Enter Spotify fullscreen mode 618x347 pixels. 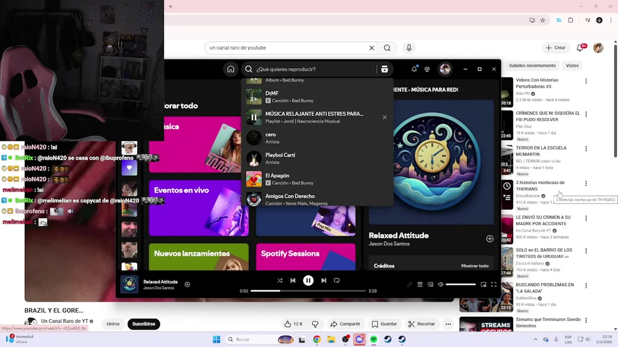click(x=493, y=284)
